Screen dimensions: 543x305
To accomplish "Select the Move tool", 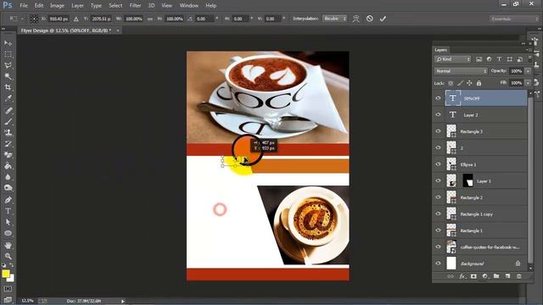I will point(8,43).
